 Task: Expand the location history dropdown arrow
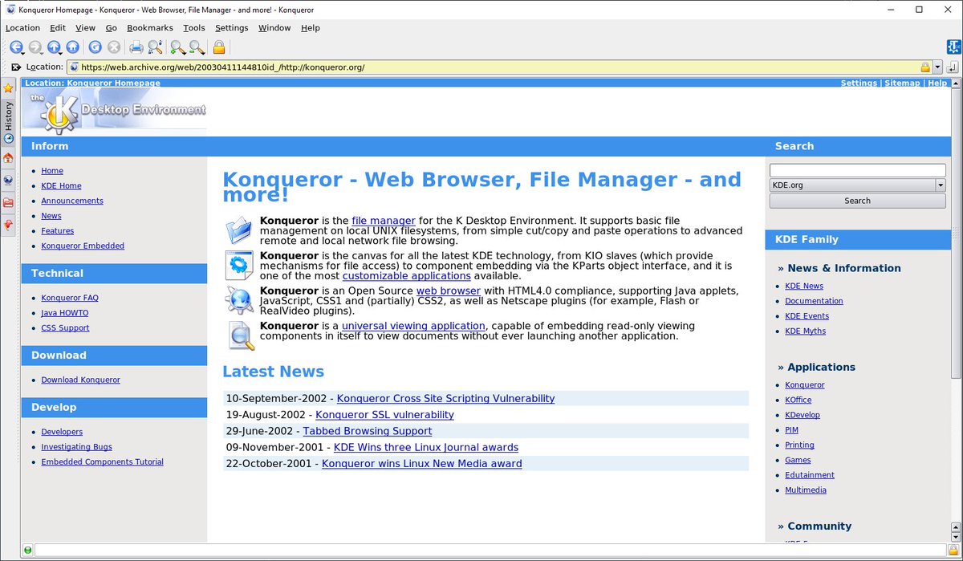click(937, 67)
